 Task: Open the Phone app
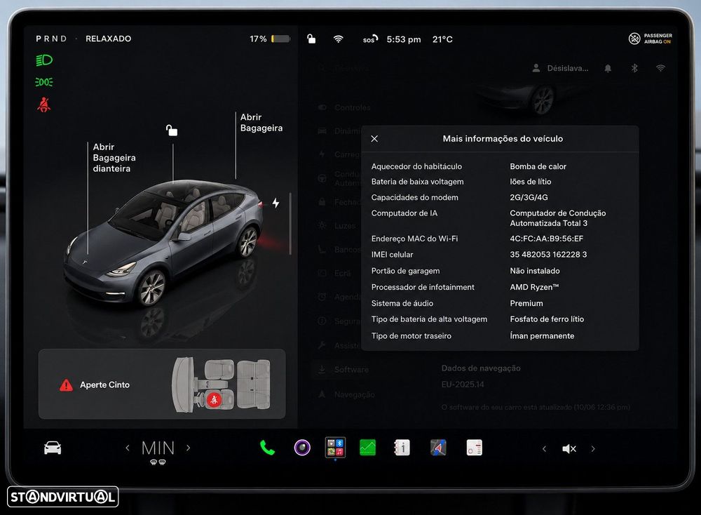(267, 448)
